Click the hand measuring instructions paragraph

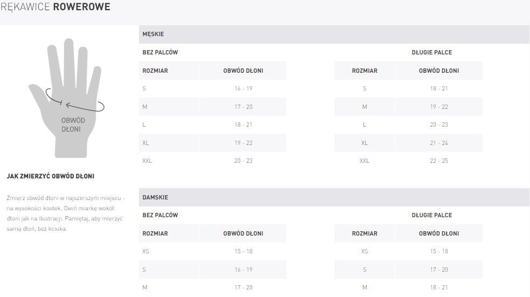(x=66, y=213)
